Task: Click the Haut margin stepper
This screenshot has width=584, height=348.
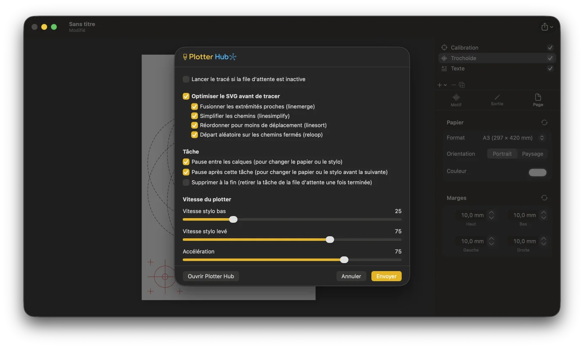Action: pyautogui.click(x=491, y=215)
